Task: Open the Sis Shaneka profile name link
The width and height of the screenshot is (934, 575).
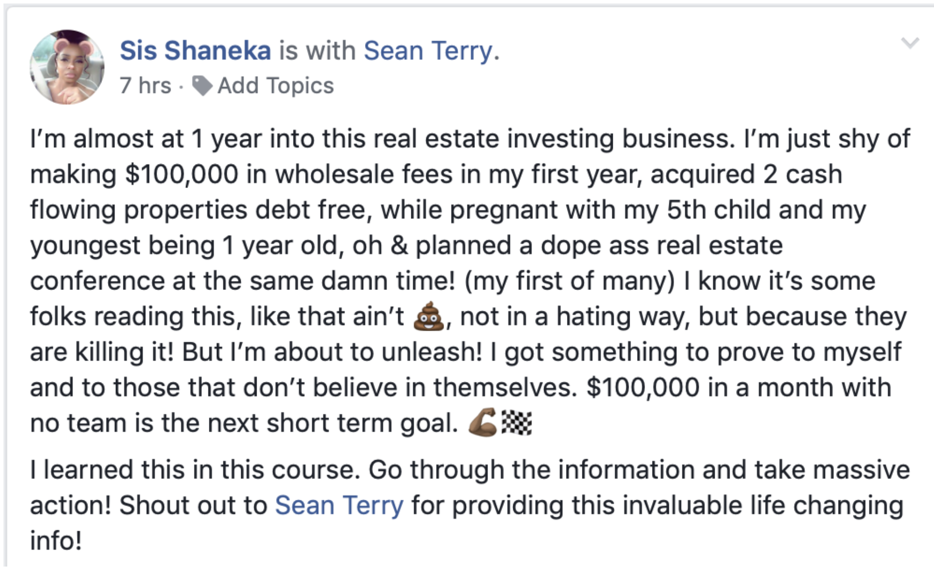Action: point(195,51)
